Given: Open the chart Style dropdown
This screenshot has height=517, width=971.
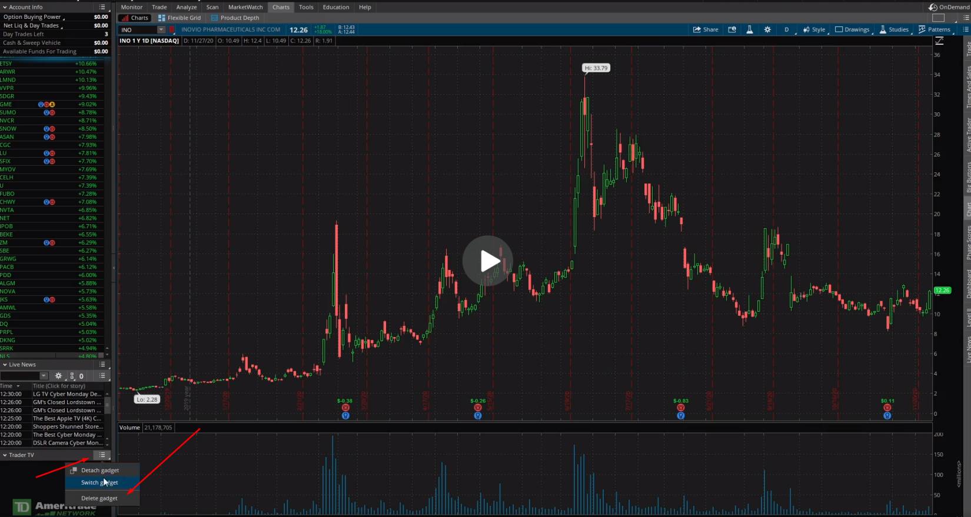Looking at the screenshot, I should click(x=814, y=29).
